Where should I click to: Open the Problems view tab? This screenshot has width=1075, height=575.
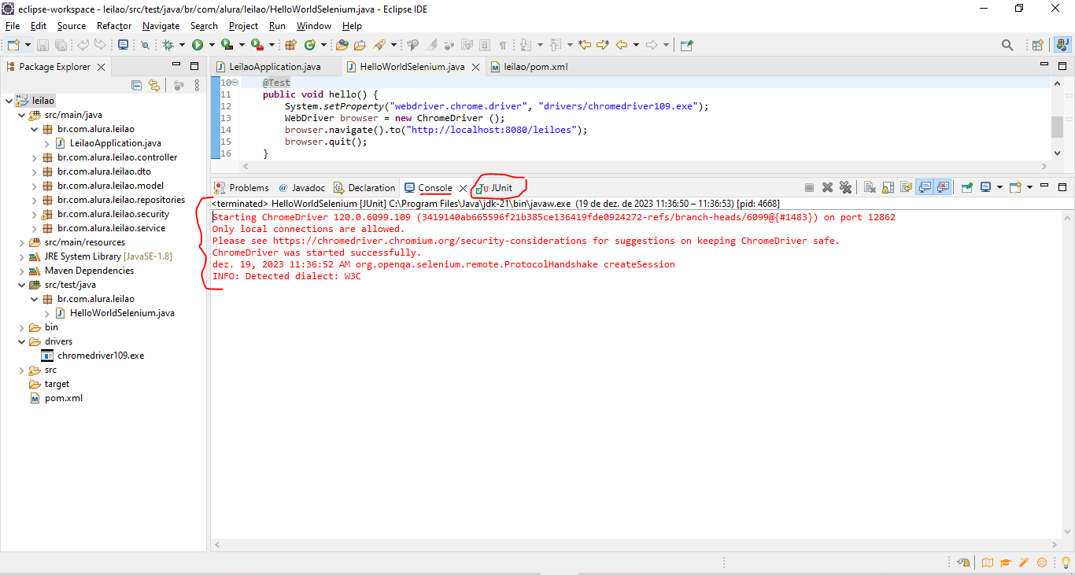click(x=242, y=187)
